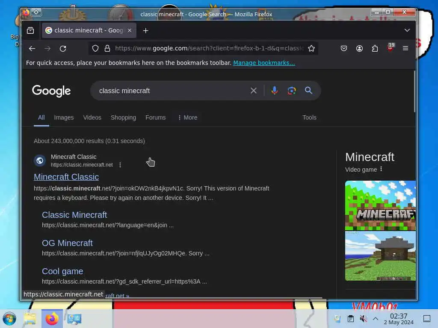
Task: Open the Cool game sitelink
Action: tap(62, 271)
